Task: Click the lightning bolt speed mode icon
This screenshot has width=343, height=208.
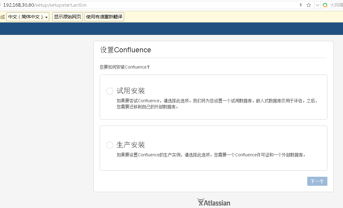Action: [301, 5]
